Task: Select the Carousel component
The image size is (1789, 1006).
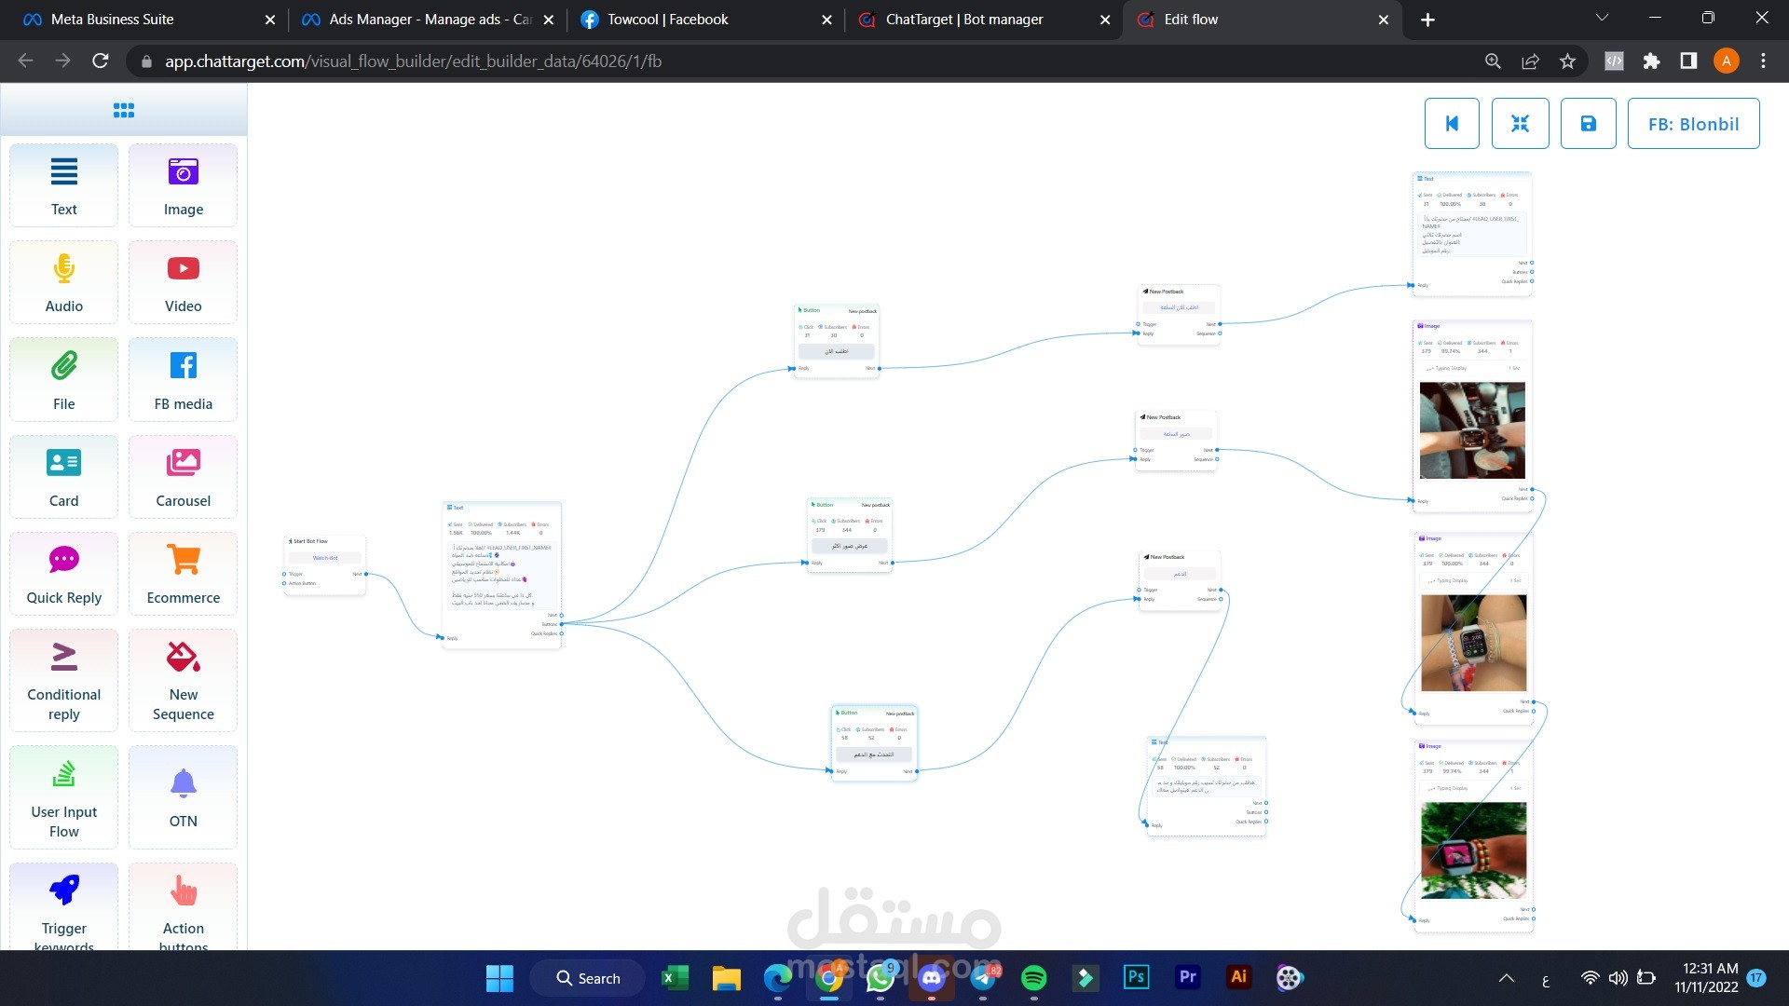Action: click(183, 476)
